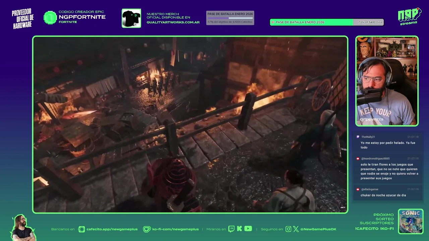The image size is (429, 241).
Task: Click the green 73% of $400 Goal bar
Action: 327,22
